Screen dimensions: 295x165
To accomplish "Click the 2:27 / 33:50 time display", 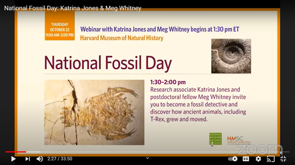I will tap(60, 159).
